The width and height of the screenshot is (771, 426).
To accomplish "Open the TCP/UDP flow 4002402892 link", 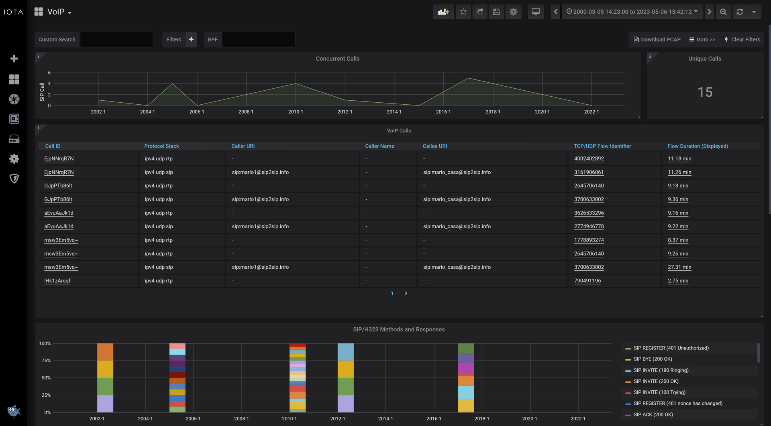I will coord(589,158).
